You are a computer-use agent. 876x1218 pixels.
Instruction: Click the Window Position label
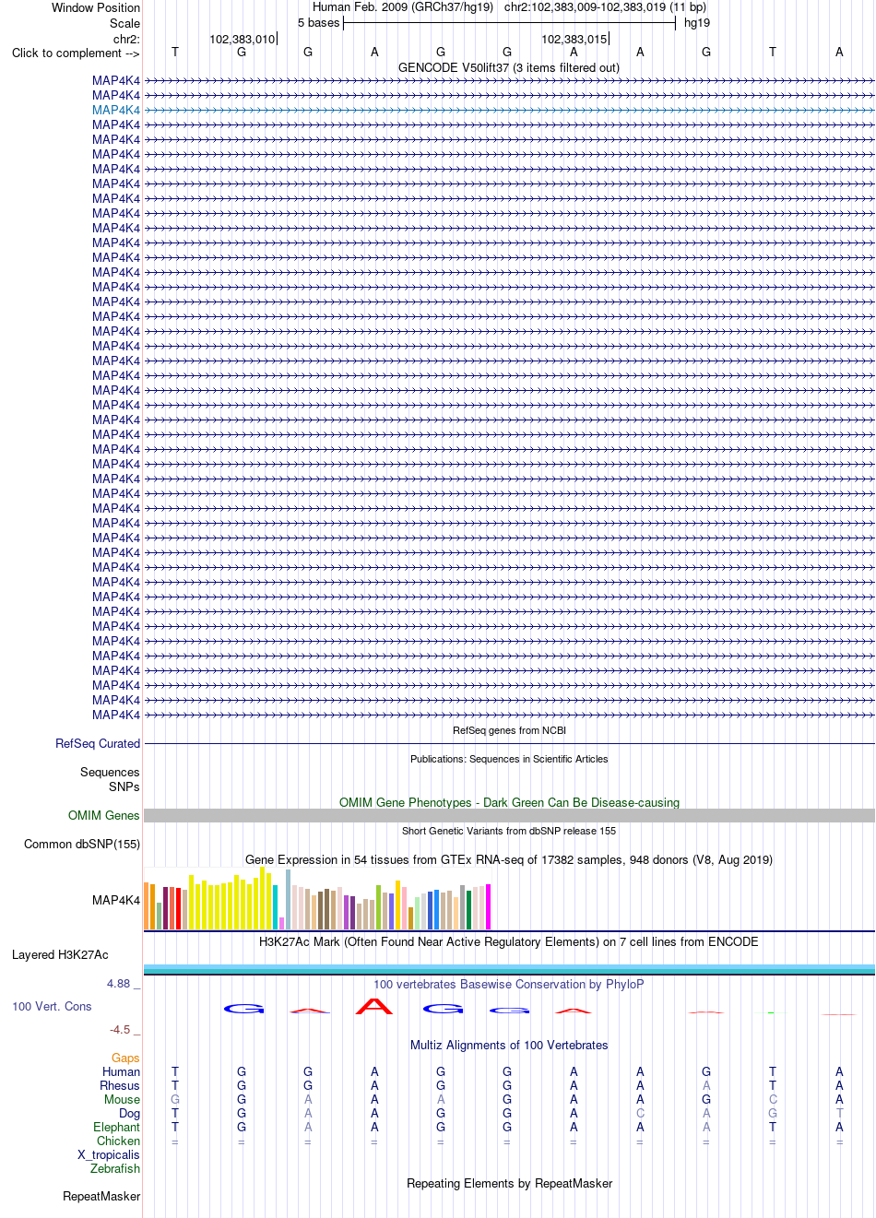[x=96, y=8]
